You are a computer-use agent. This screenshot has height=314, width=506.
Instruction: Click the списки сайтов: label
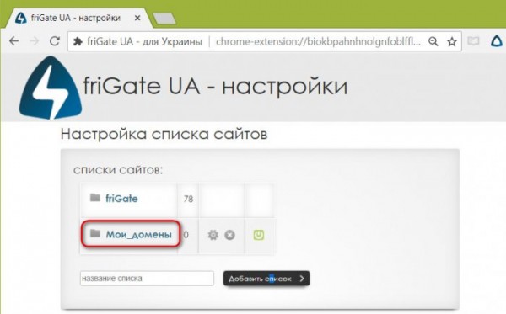[118, 170]
